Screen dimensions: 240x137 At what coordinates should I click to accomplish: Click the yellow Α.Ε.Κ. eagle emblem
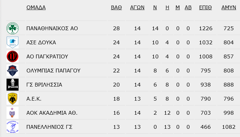tap(13, 99)
